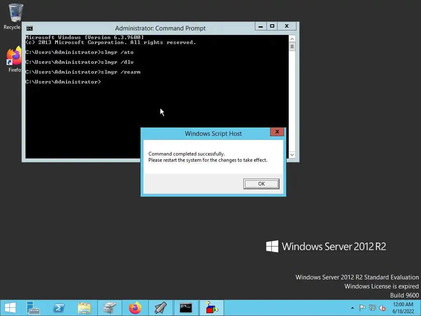This screenshot has height=316, width=421.
Task: Close the Windows Script Host dialog
Action: point(277,132)
